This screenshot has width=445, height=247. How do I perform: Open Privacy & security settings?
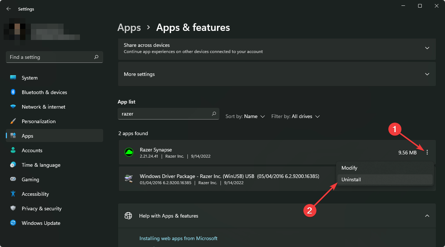(41, 208)
